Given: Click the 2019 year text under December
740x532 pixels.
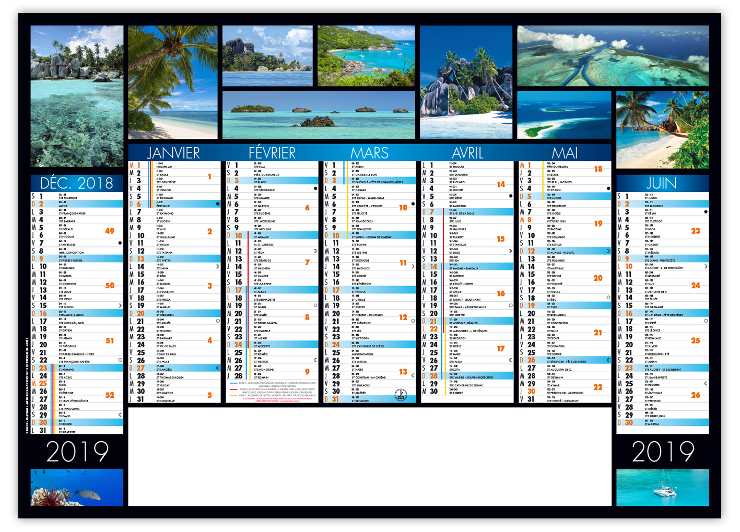Looking at the screenshot, I should pos(77,452).
